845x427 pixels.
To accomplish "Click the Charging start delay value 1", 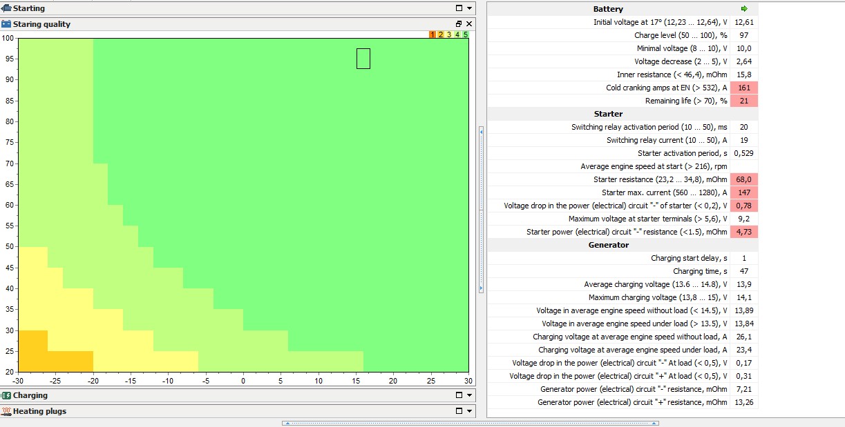I will coord(744,258).
